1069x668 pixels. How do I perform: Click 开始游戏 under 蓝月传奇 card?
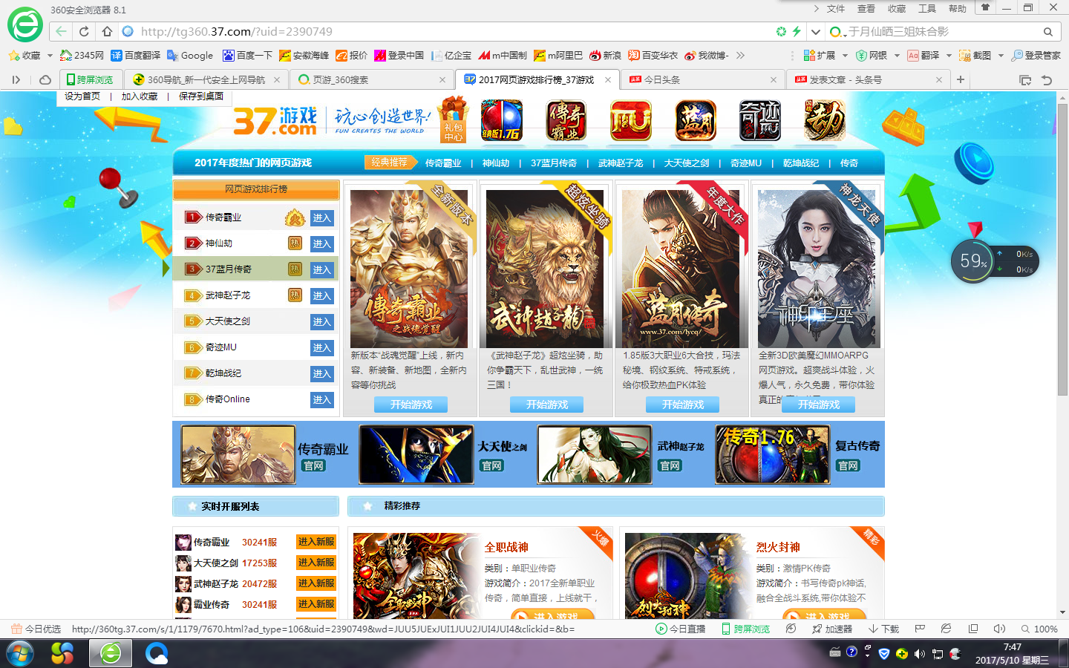click(683, 405)
